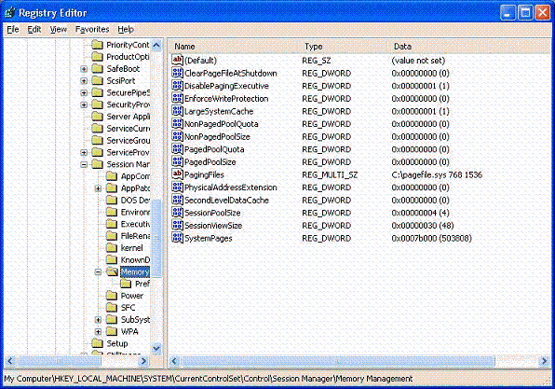The width and height of the screenshot is (555, 389).
Task: Expand the SecurePipeServers key
Action: pyautogui.click(x=84, y=93)
